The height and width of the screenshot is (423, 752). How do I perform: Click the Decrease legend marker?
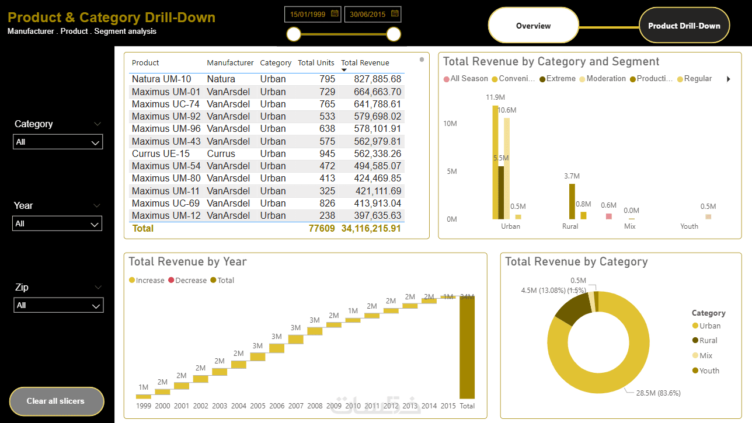point(171,281)
